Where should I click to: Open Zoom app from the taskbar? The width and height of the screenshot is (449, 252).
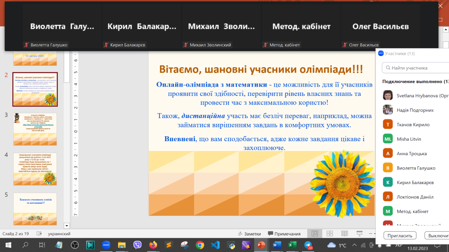point(106,245)
